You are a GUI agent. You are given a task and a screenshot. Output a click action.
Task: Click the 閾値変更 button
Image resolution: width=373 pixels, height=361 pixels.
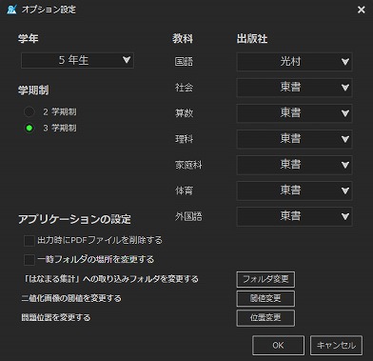click(265, 298)
